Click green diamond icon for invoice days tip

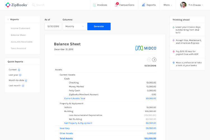tap(173, 27)
